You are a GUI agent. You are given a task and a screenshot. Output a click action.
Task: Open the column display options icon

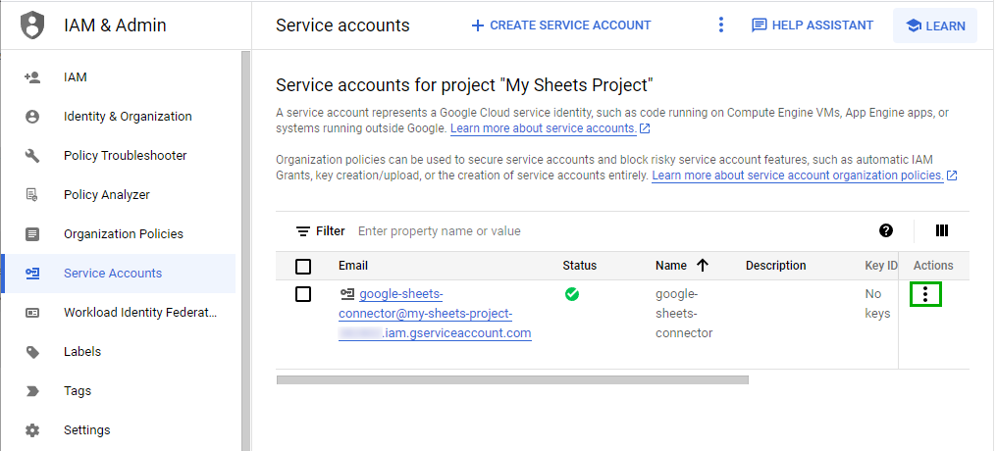(x=942, y=230)
